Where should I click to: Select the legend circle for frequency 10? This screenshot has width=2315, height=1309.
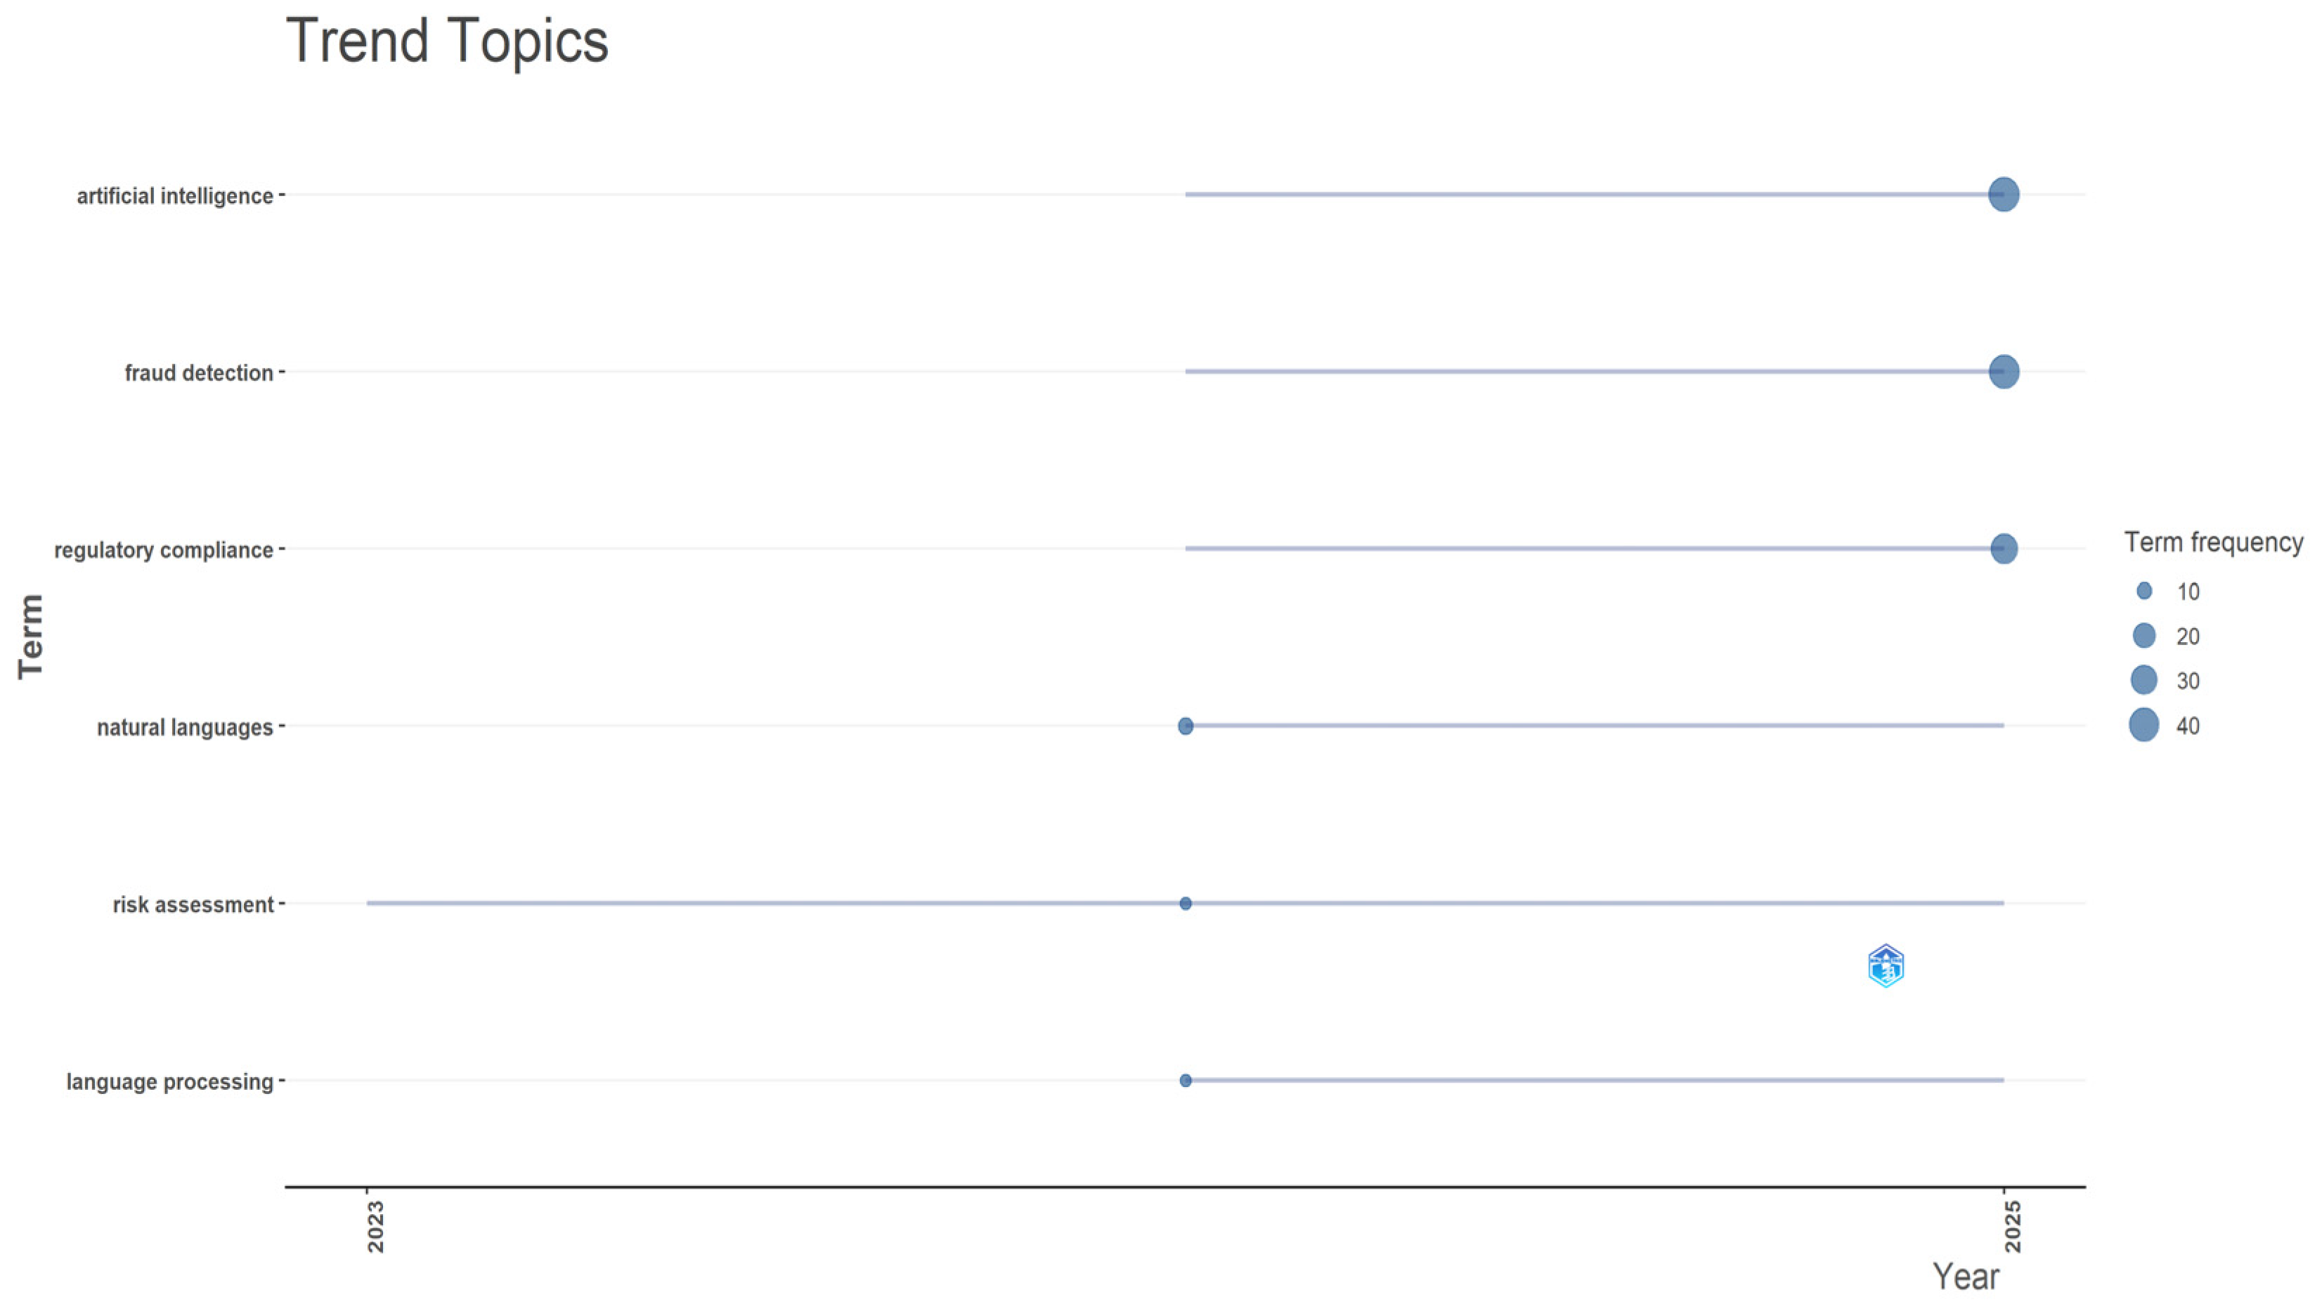(x=2144, y=591)
